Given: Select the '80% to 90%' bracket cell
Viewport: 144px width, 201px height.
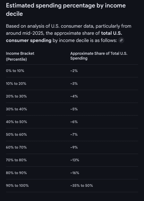Looking at the screenshot, I should coord(16,173).
